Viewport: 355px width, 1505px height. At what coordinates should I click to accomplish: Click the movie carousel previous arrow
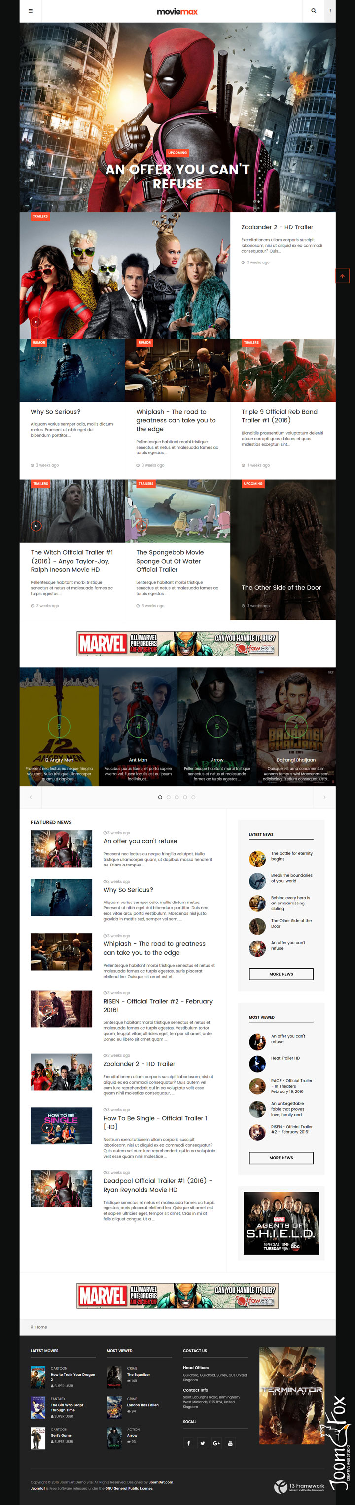[31, 797]
